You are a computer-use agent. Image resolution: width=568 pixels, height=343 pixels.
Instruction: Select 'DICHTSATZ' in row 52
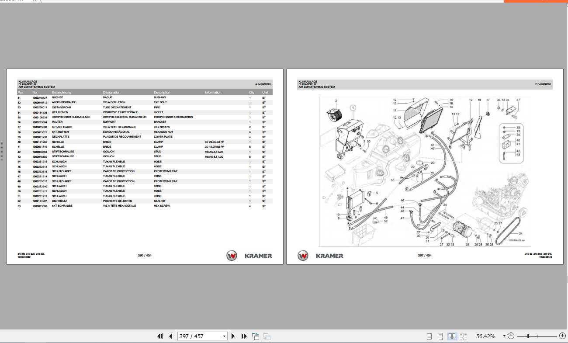(59, 201)
